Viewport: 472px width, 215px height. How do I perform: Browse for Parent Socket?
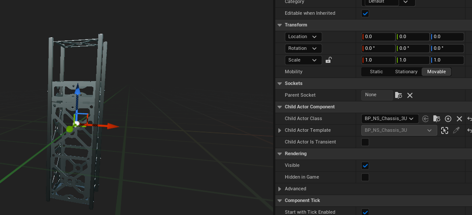398,95
